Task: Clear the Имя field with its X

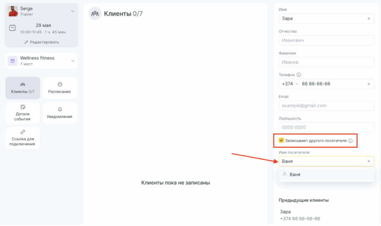Action: point(369,19)
